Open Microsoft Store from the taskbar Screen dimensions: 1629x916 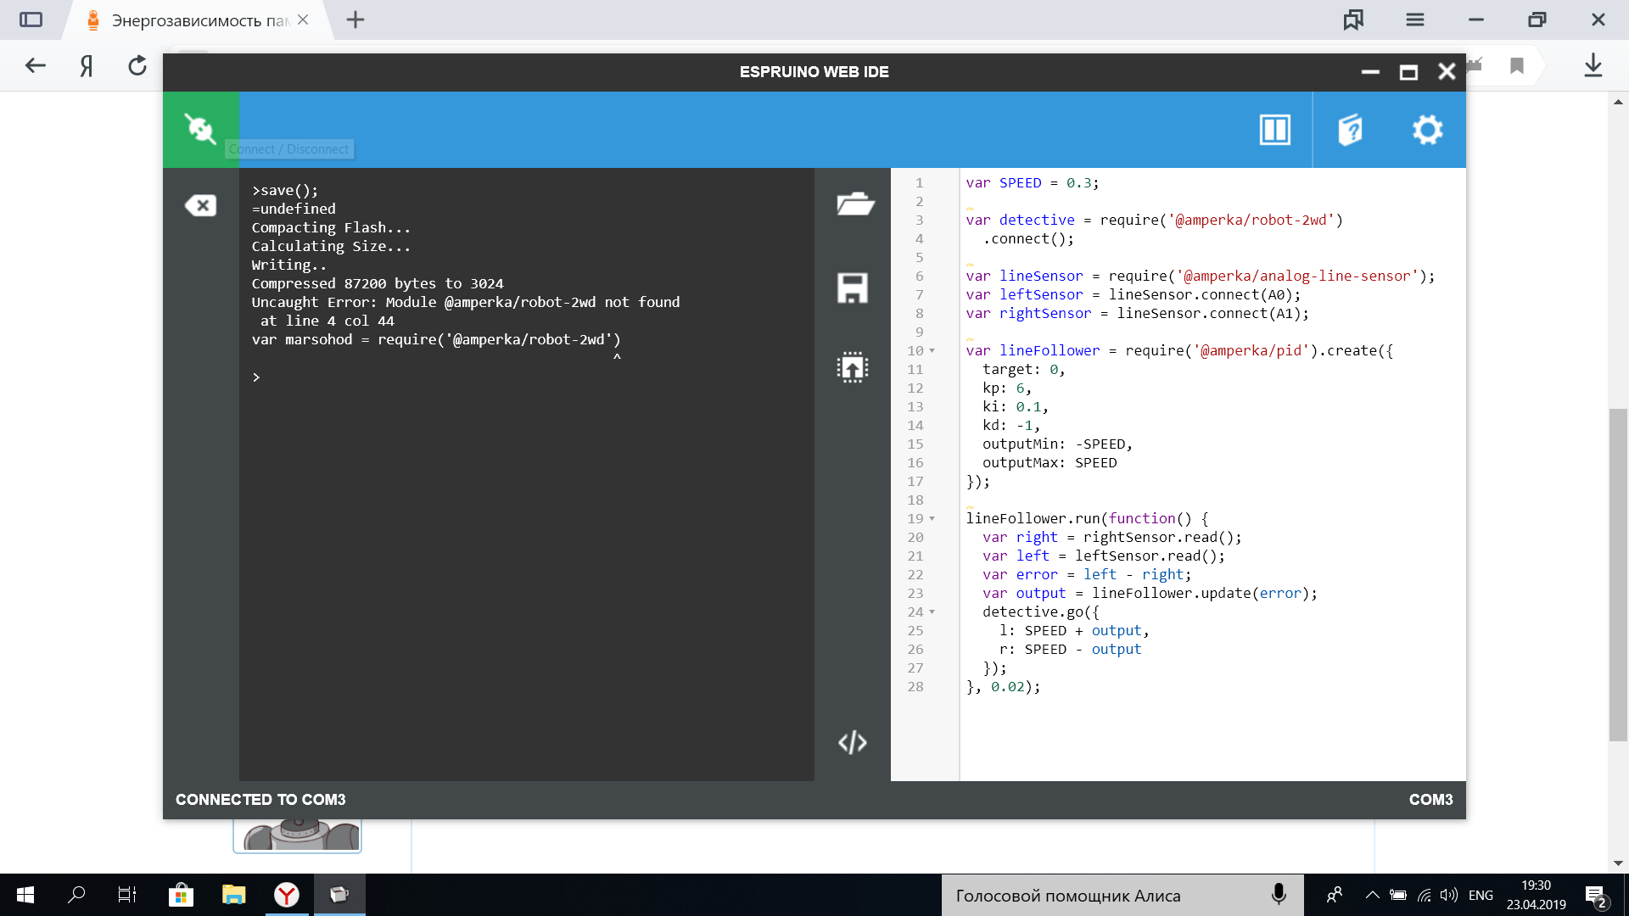[x=181, y=895]
